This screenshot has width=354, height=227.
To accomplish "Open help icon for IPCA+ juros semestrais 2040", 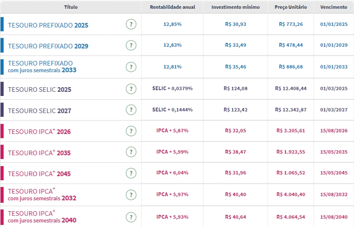I will pyautogui.click(x=131, y=217).
